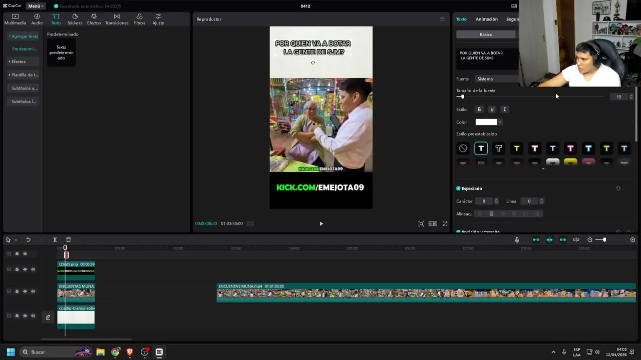This screenshot has height=360, width=641.
Task: Click the preview snapshot focus icon
Action: tap(421, 223)
